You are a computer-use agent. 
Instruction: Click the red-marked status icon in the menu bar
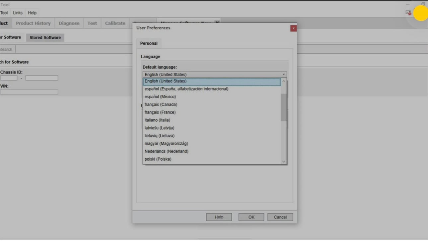(408, 13)
